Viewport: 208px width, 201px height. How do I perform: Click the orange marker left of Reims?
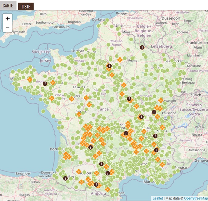coord(120,60)
